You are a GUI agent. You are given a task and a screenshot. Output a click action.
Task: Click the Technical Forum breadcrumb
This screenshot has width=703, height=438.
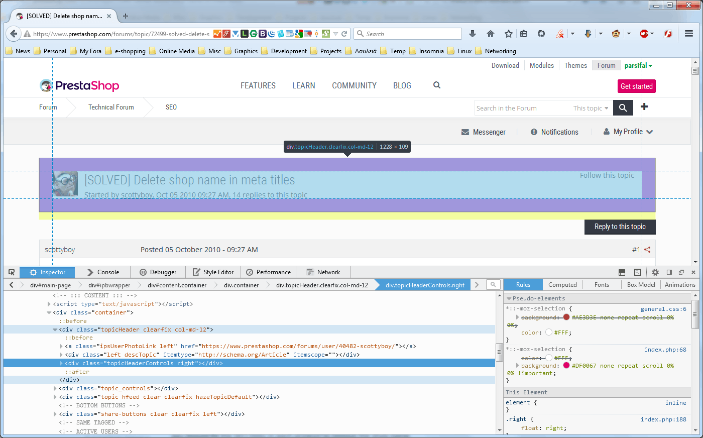(111, 107)
